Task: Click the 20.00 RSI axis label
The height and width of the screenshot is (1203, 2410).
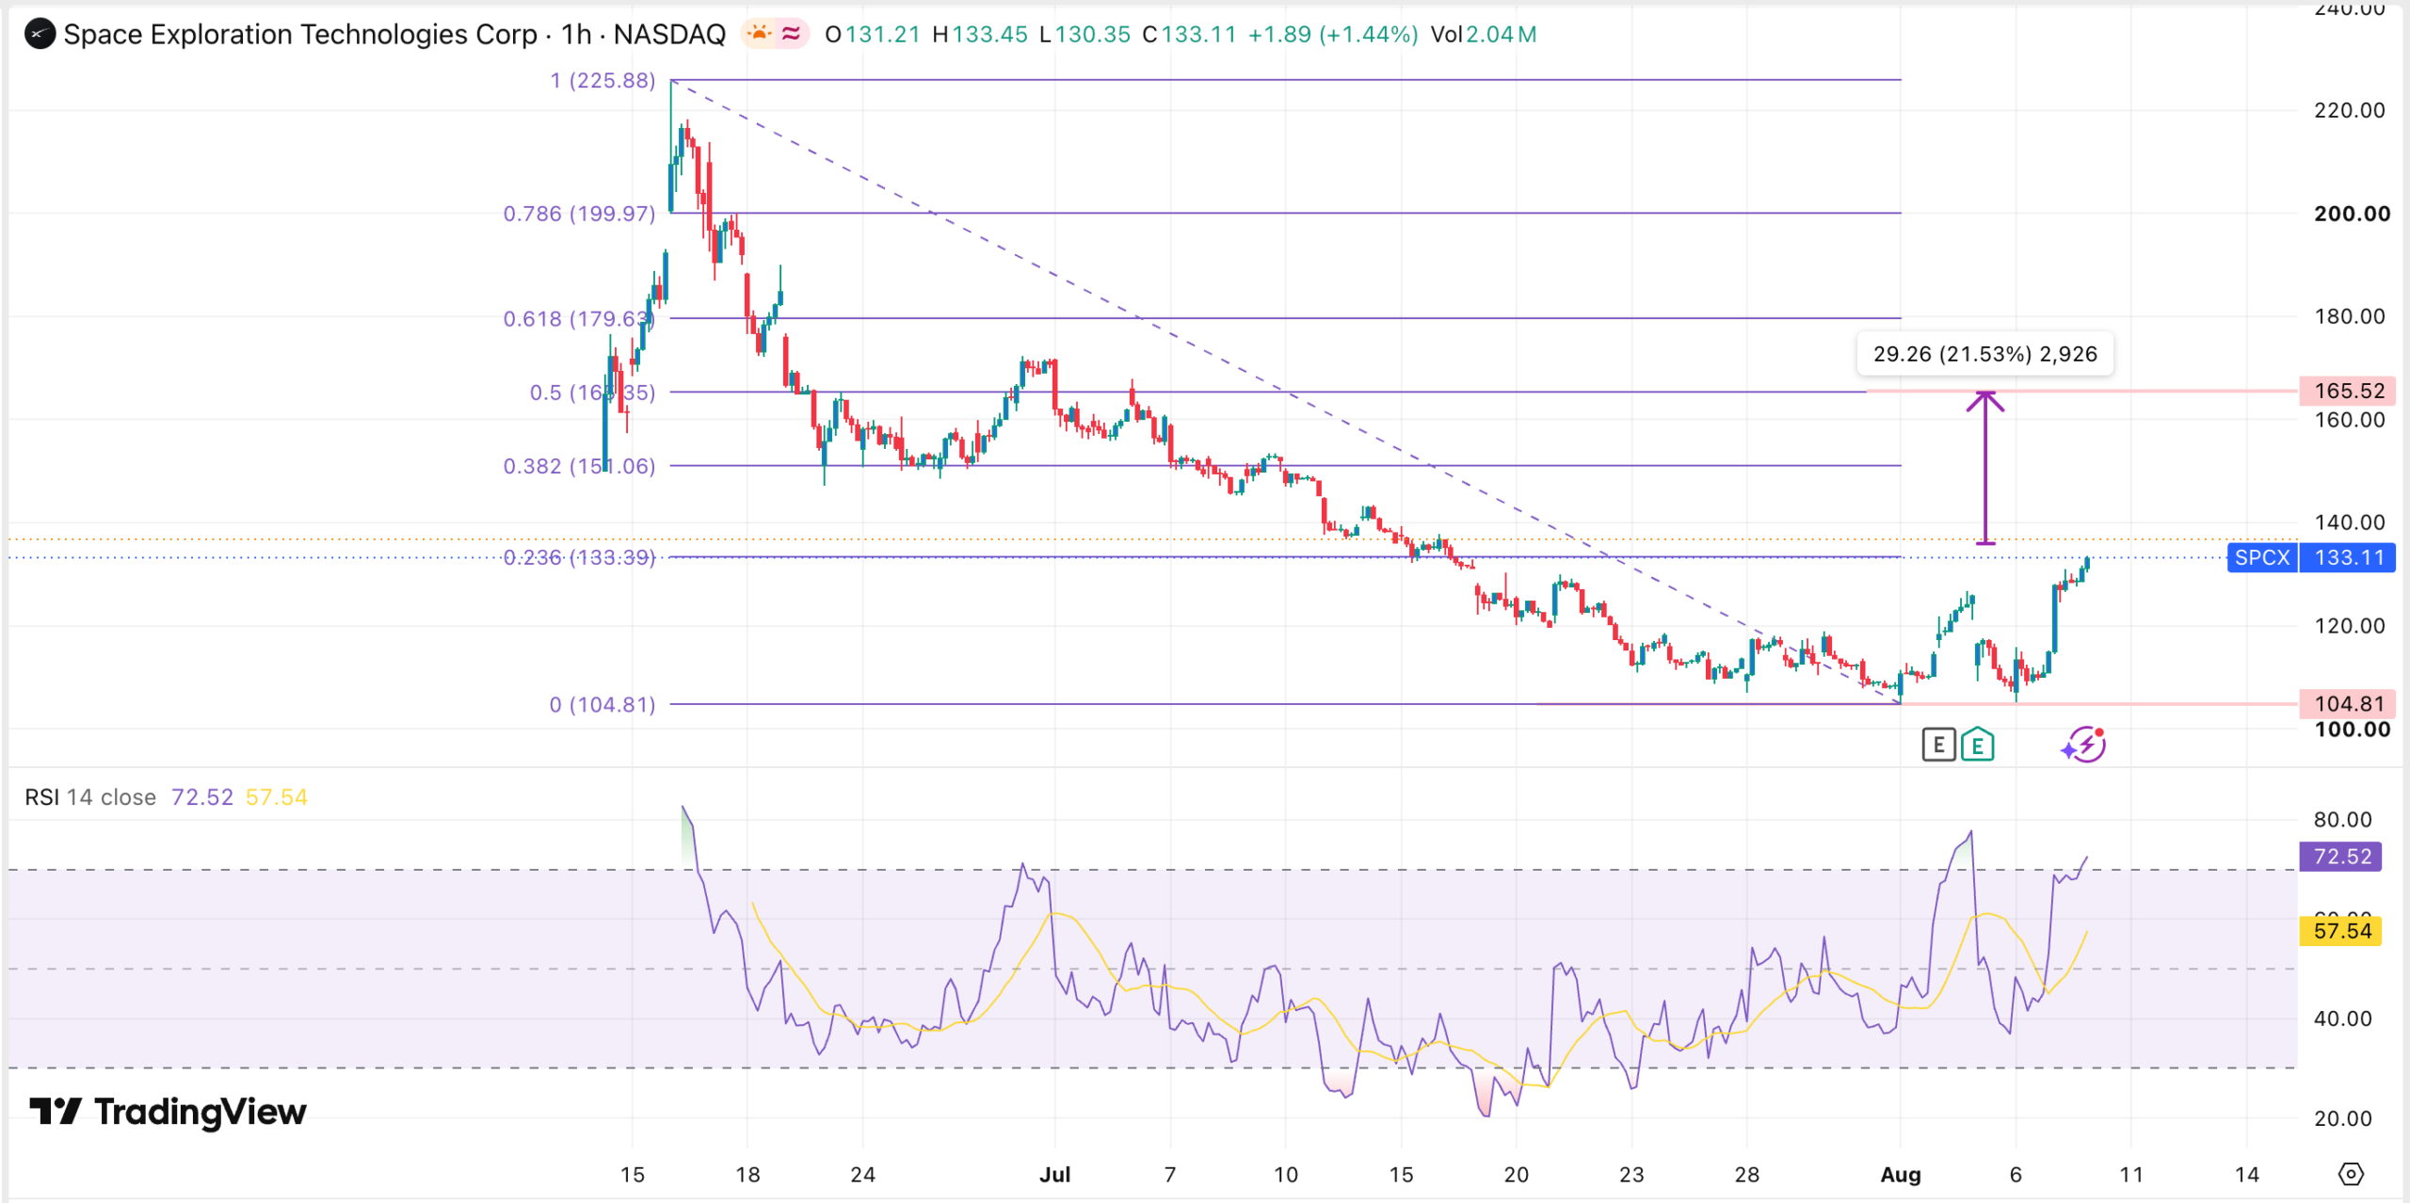Action: 2342,1118
